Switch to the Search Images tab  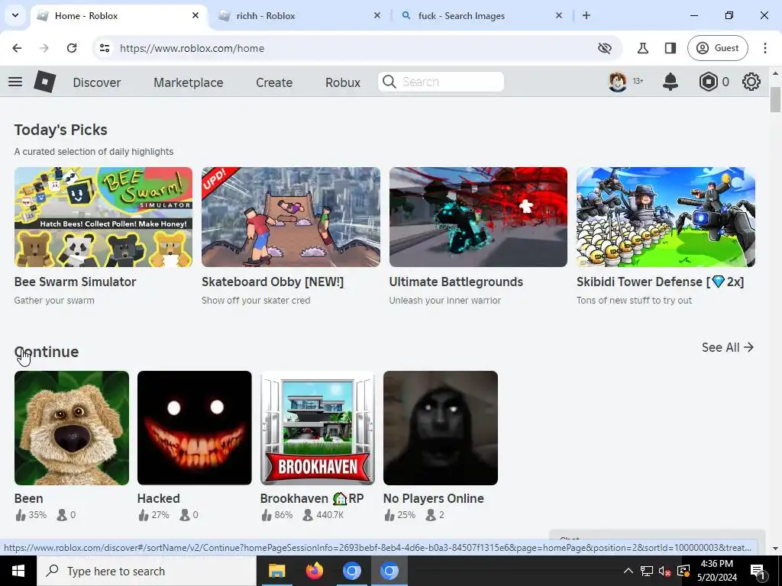point(480,16)
